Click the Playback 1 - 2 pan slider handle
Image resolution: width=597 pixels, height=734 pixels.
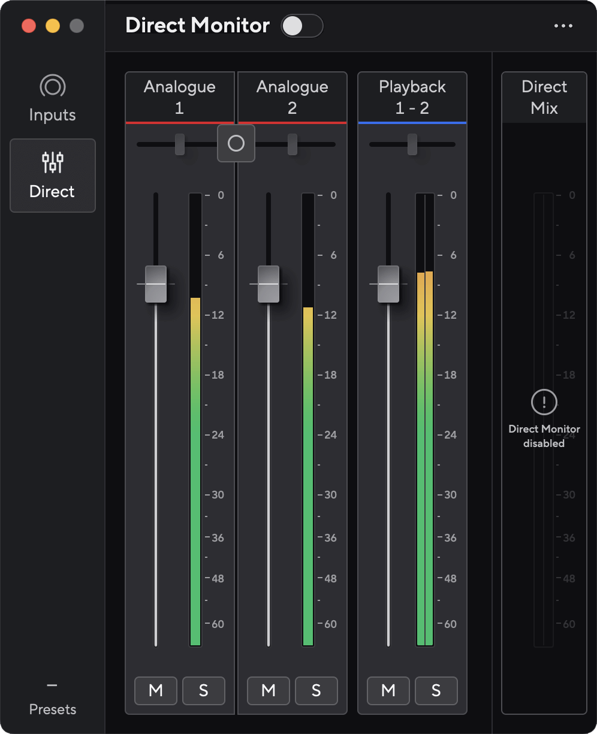[412, 144]
